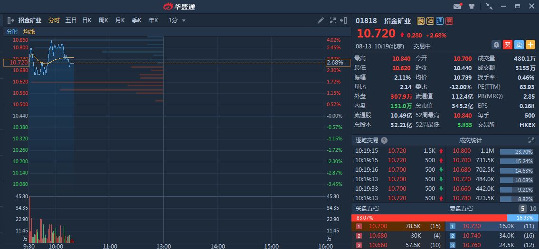The width and height of the screenshot is (539, 249).
Task: Open the mail messages icon
Action: tap(457, 6)
